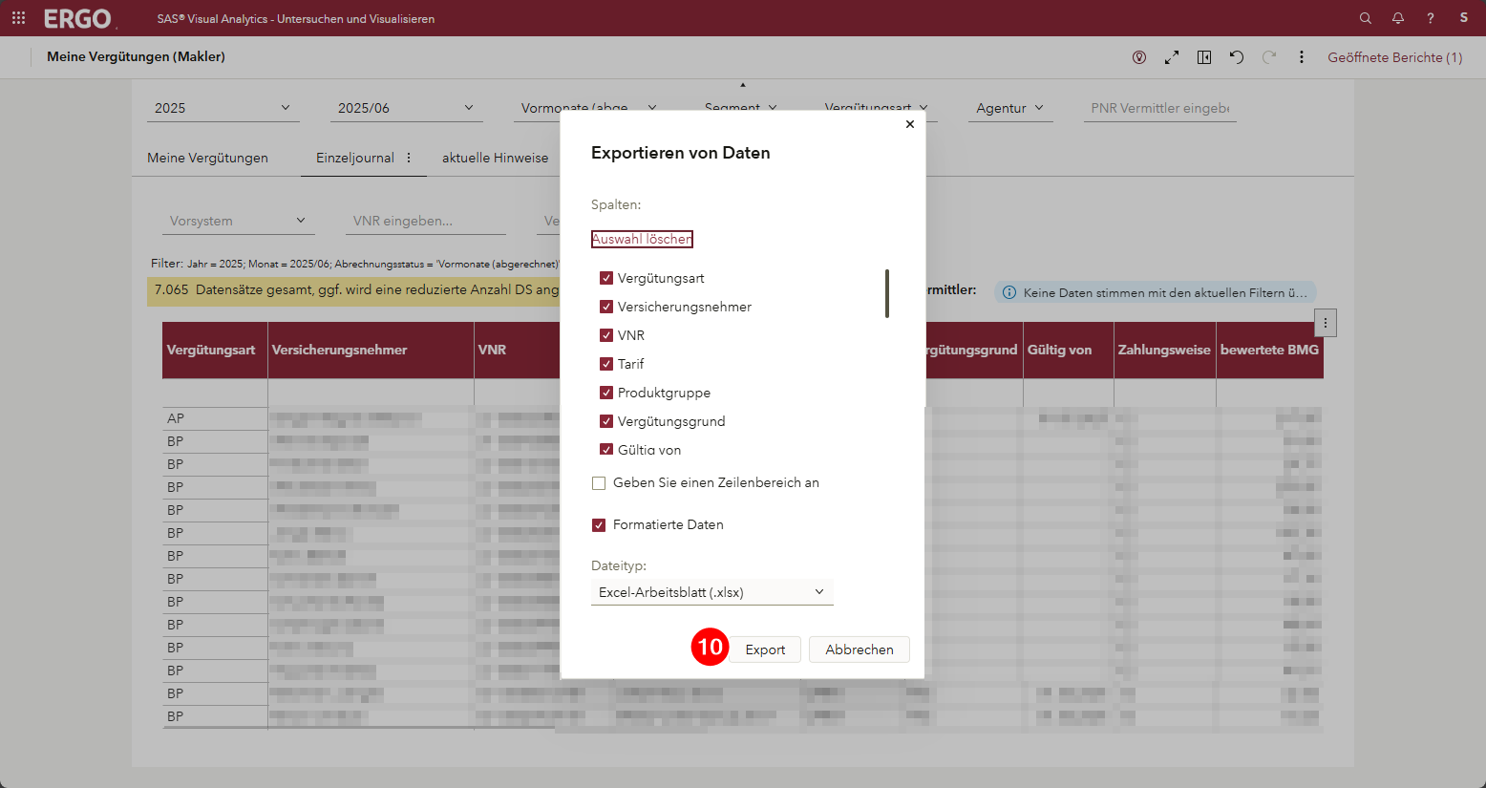The image size is (1486, 788).
Task: Click the PNR Vermittler input field
Action: 1159,108
